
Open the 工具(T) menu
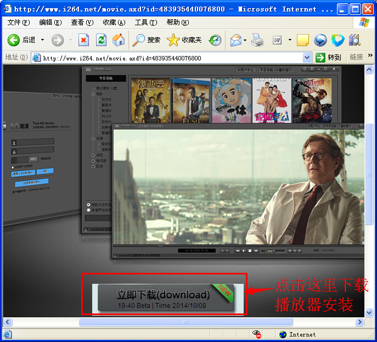click(x=145, y=23)
